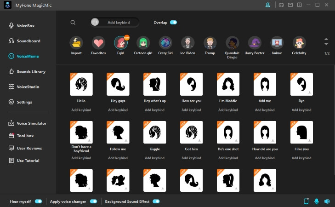
Task: Add keybind for Follow me sound
Action: tap(118, 158)
